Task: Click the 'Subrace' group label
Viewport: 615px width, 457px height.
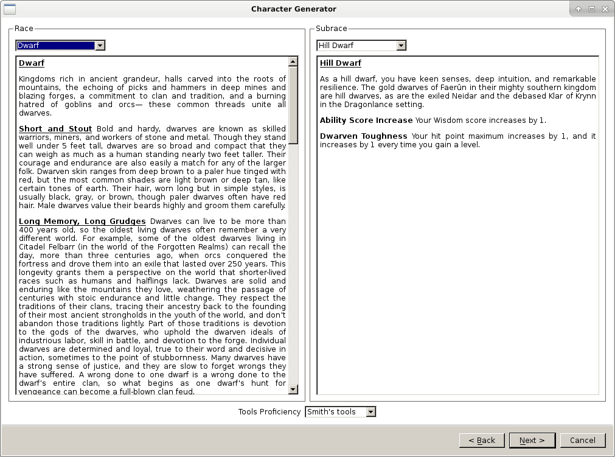Action: 332,28
